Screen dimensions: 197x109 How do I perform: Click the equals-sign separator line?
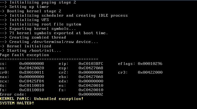pyautogui.click(x=49, y=59)
